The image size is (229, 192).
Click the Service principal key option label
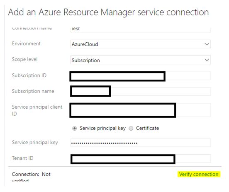[102, 128]
